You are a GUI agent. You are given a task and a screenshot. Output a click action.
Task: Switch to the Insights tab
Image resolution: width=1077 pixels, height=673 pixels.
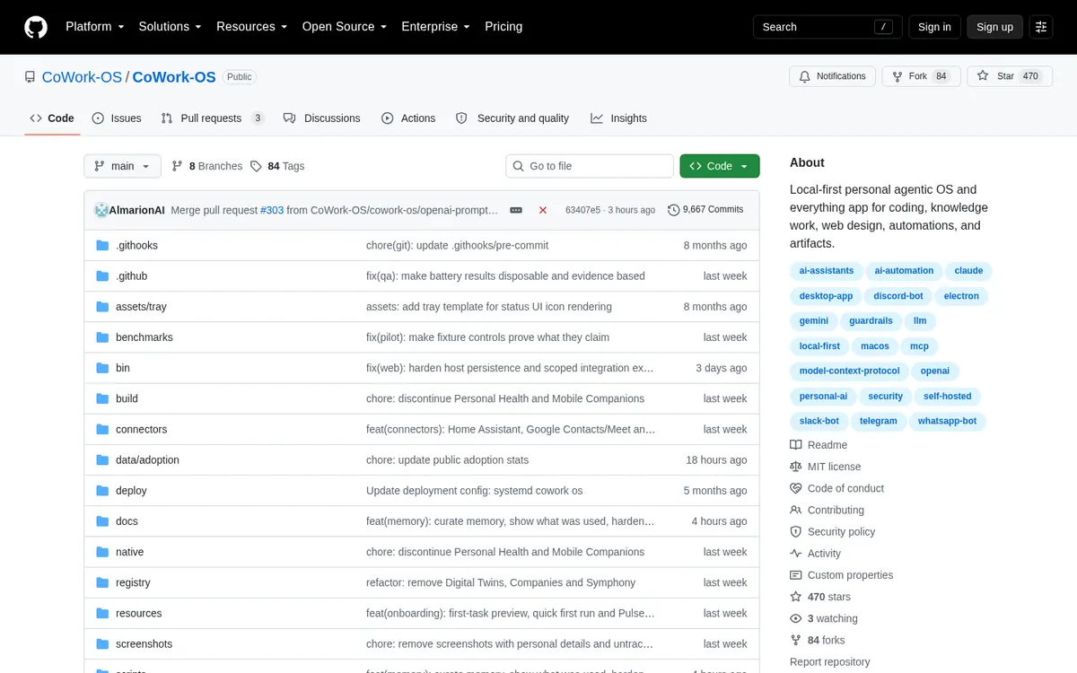coord(618,118)
